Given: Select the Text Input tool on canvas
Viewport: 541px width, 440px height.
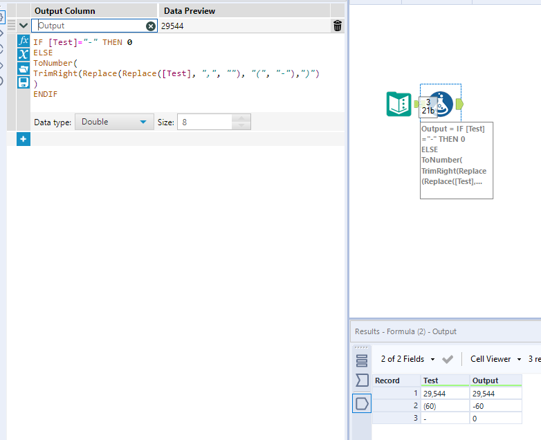Looking at the screenshot, I should click(399, 104).
